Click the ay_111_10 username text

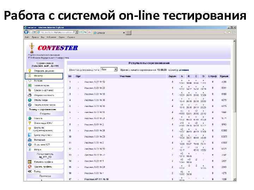(x=45, y=157)
